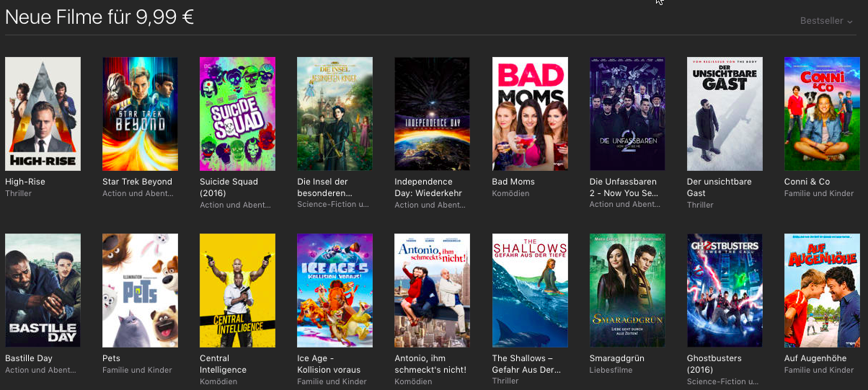Select the Suicide Squad poster
This screenshot has width=868, height=390.
237,114
